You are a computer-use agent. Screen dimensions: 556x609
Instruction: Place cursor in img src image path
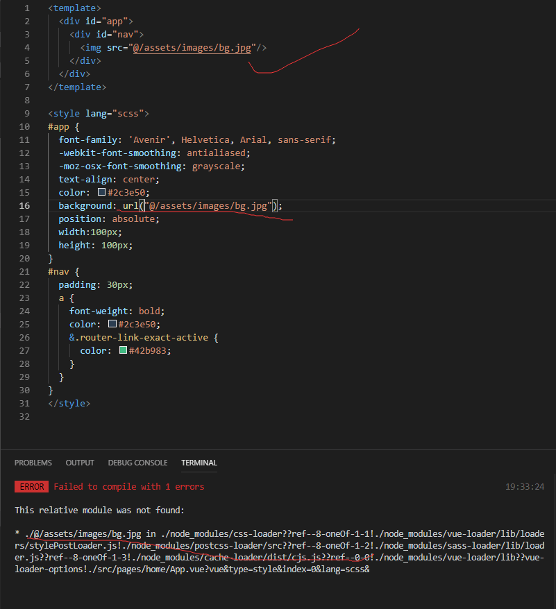196,47
